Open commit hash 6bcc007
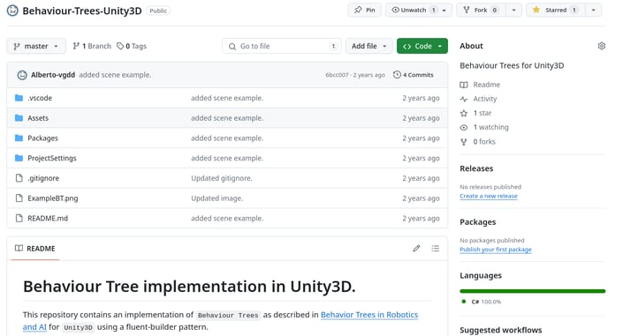The image size is (623, 336). click(x=337, y=75)
